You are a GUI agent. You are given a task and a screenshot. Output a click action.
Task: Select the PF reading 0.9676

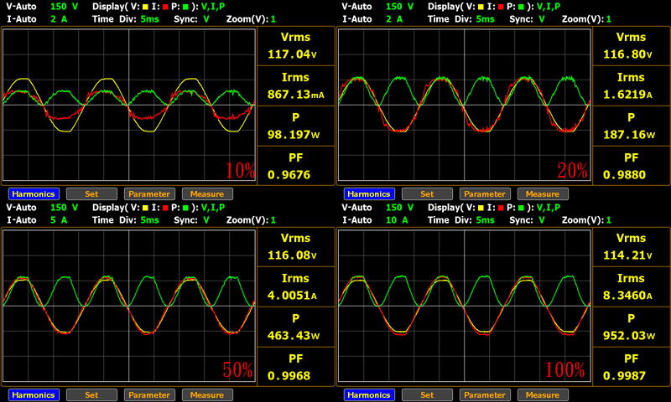(289, 175)
